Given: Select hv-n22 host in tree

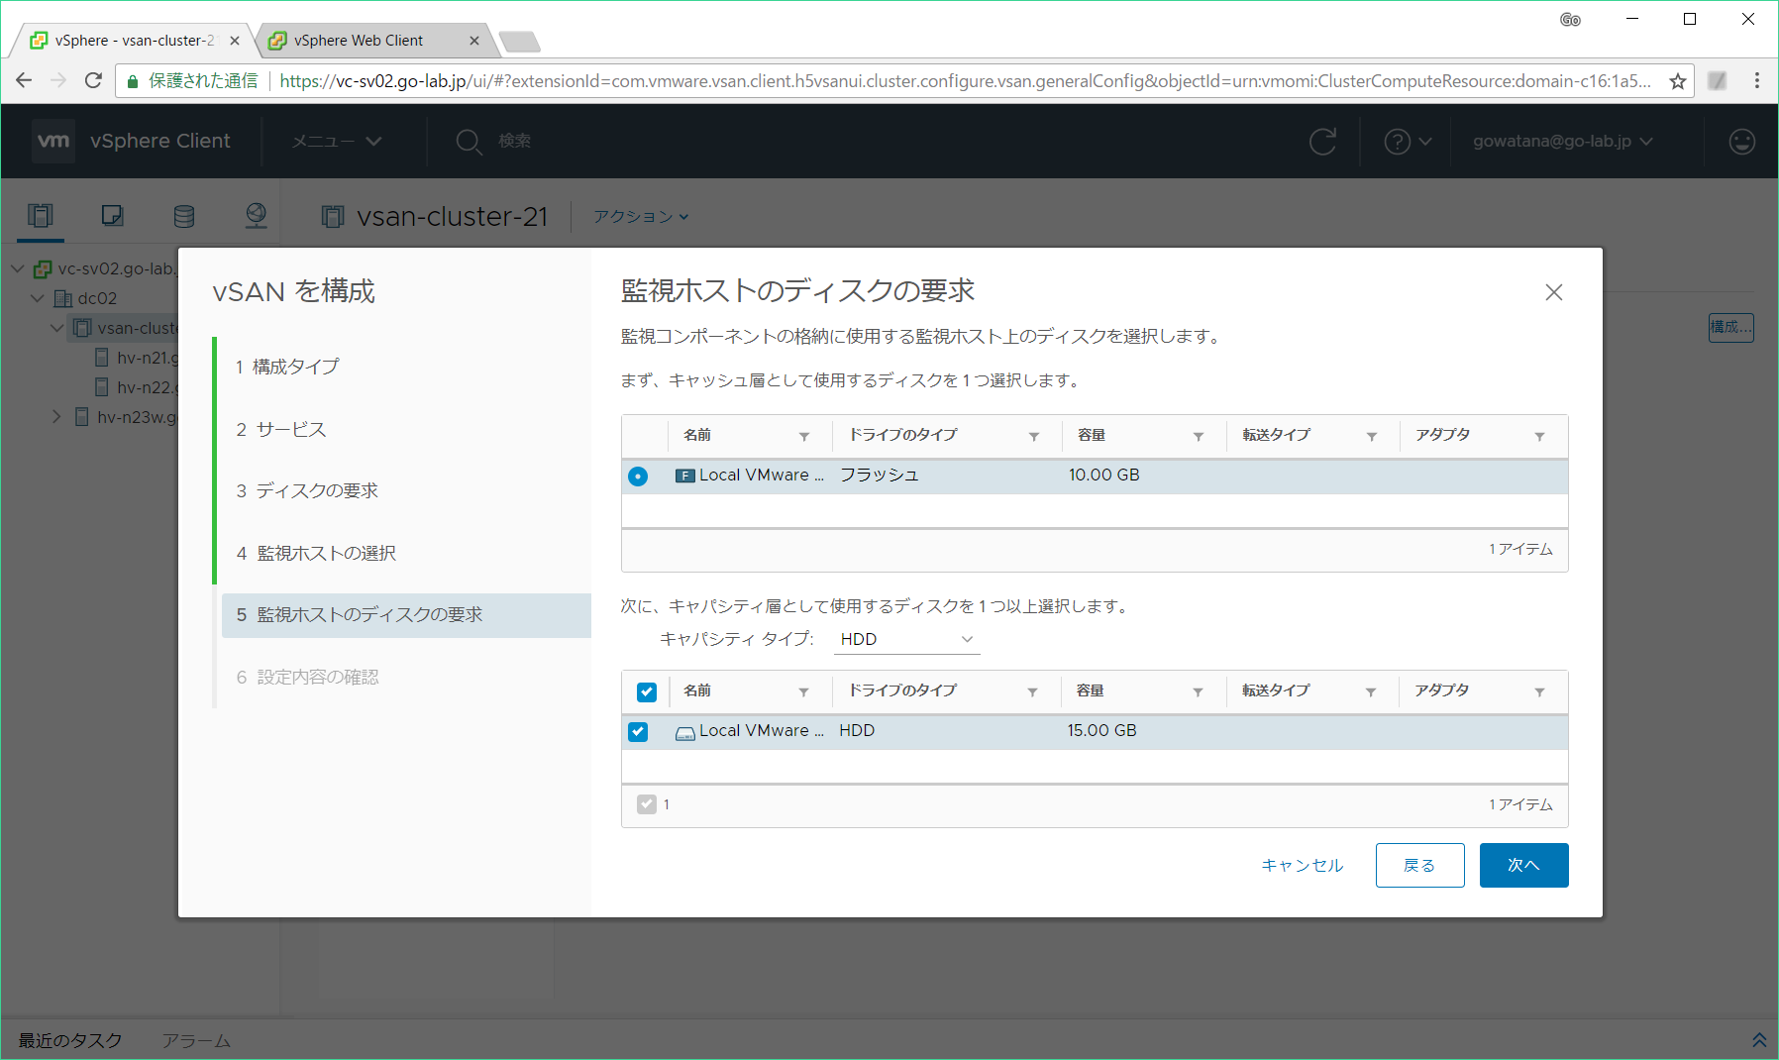Looking at the screenshot, I should coord(137,387).
